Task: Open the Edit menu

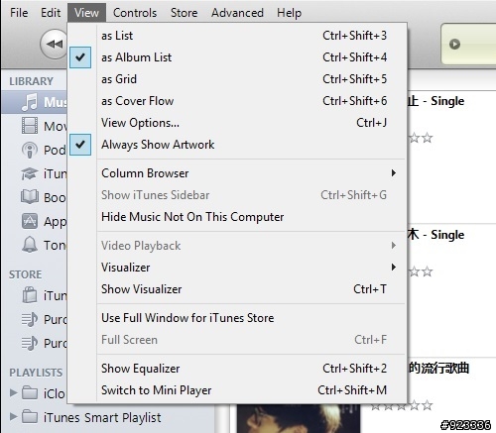Action: [x=51, y=13]
